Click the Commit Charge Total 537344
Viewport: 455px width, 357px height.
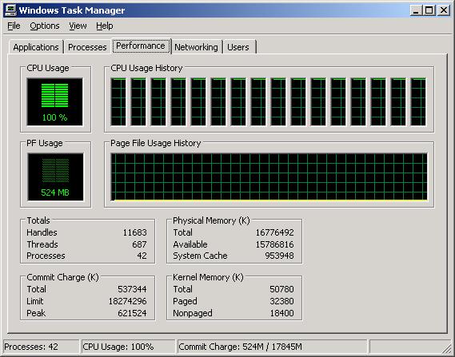click(132, 289)
